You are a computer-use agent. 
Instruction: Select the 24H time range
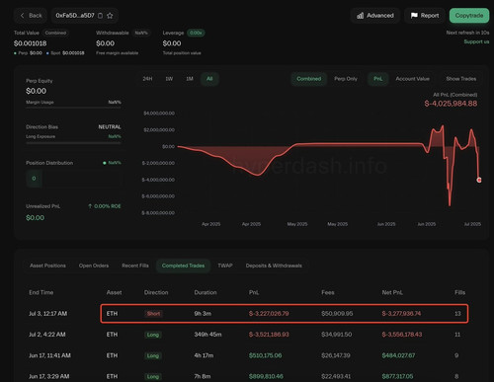pyautogui.click(x=147, y=79)
